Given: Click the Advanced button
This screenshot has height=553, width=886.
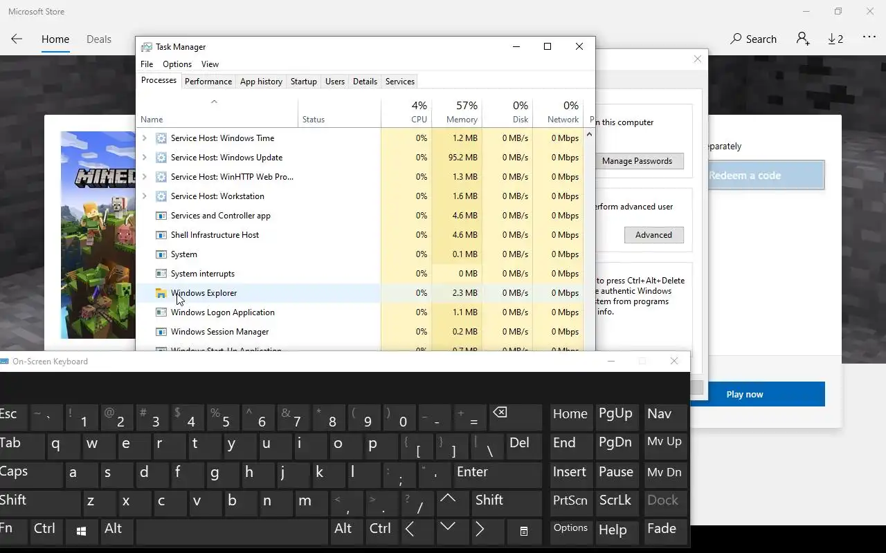Looking at the screenshot, I should 653,235.
